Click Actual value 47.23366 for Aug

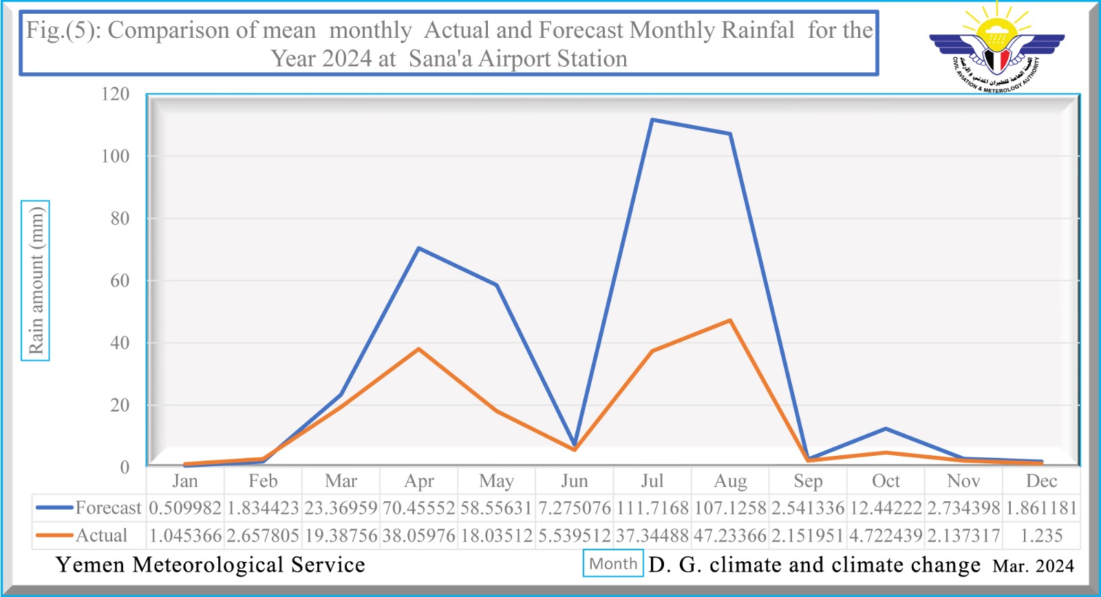pyautogui.click(x=730, y=536)
